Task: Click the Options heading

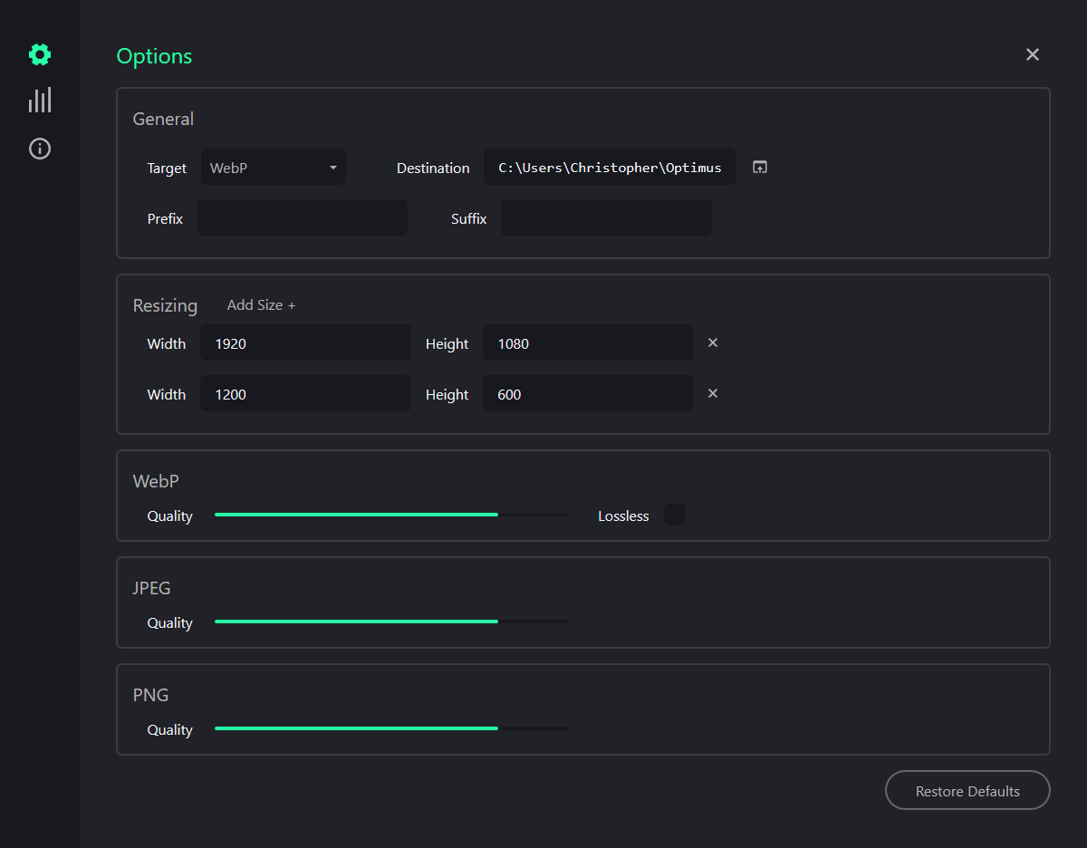Action: (154, 56)
